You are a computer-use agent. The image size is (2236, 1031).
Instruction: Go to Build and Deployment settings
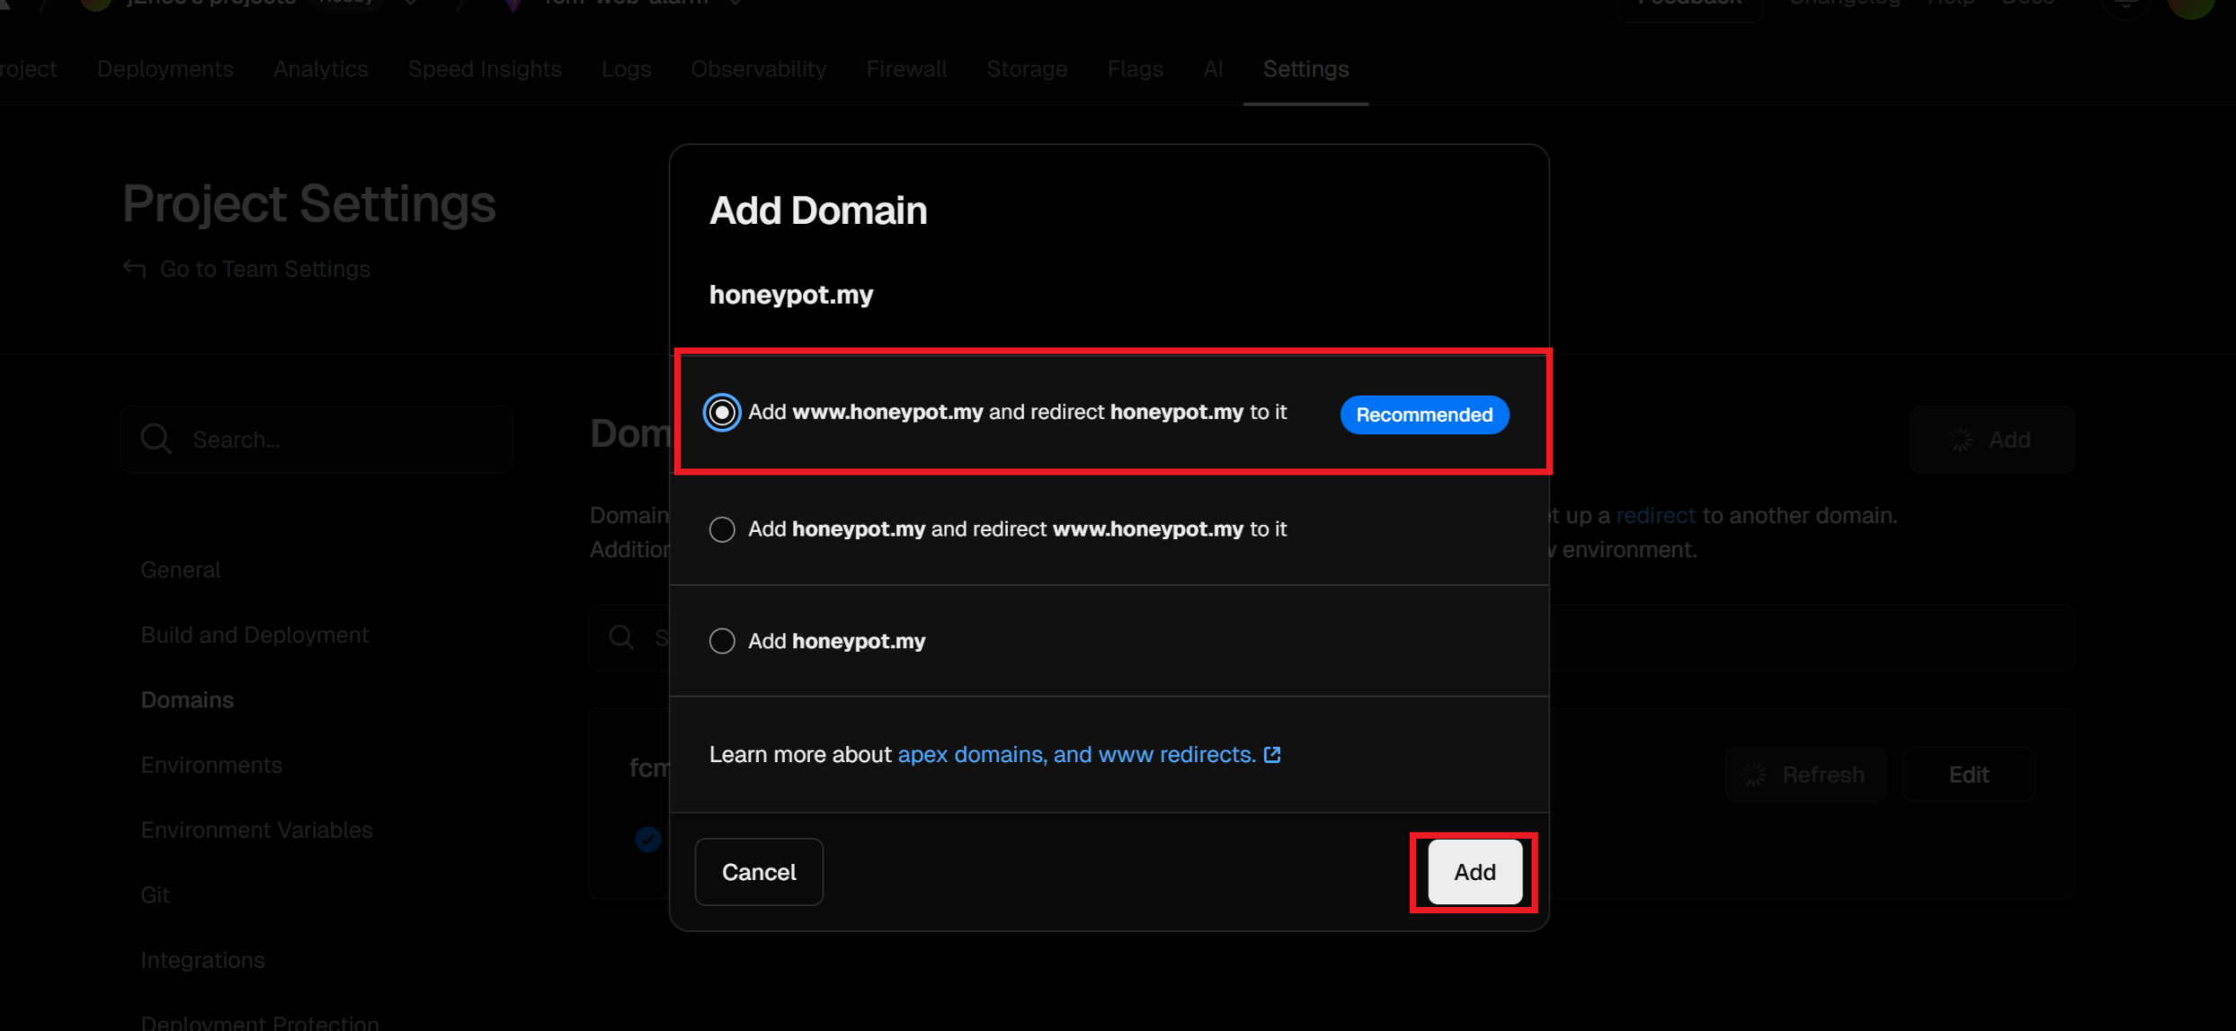point(254,635)
